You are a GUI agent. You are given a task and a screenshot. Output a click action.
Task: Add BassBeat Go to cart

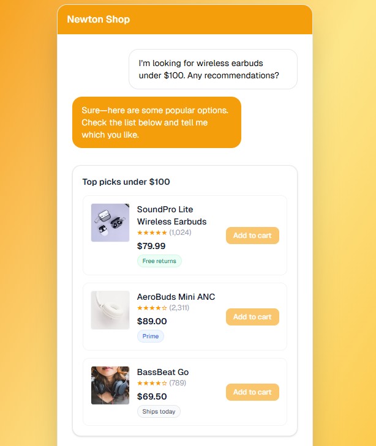coord(252,392)
